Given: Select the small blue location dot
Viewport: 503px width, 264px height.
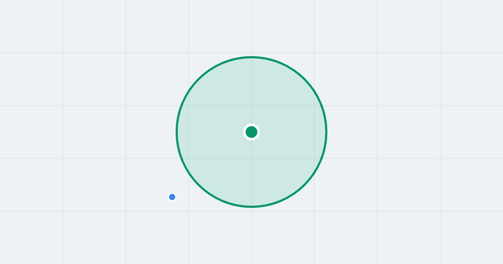Looking at the screenshot, I should [172, 197].
